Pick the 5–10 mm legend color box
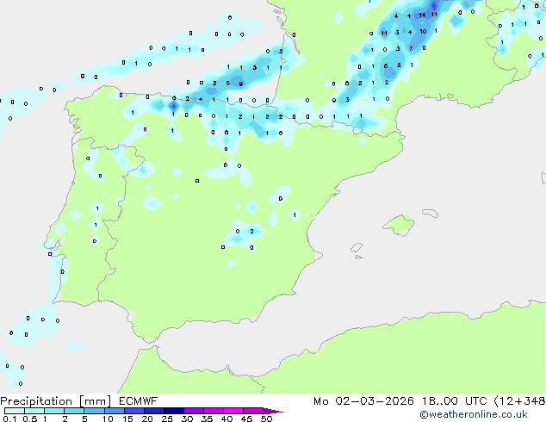 coord(94,411)
